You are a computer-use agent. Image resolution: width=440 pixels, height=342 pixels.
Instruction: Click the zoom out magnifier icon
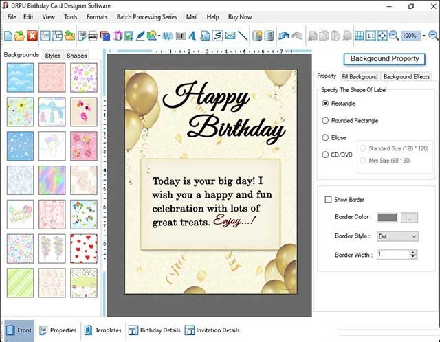[434, 35]
